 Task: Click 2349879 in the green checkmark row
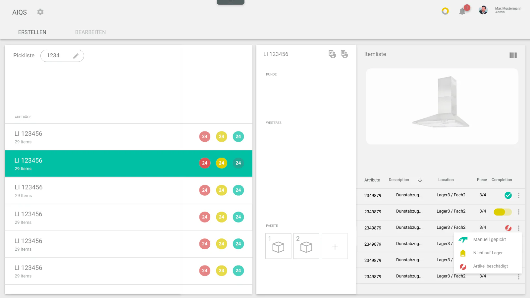[373, 196]
